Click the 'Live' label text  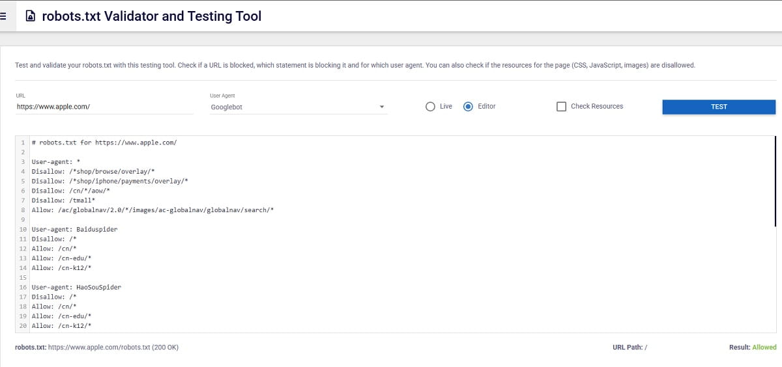446,107
